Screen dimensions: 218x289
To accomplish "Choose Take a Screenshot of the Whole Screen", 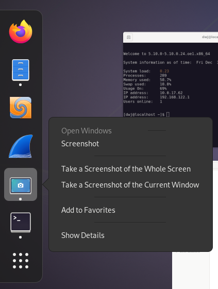I will pyautogui.click(x=126, y=169).
